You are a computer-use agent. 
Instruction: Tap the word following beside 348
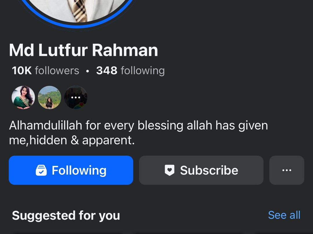[x=143, y=71]
